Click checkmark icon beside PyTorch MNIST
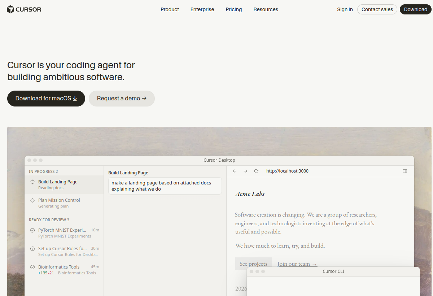Image resolution: width=433 pixels, height=296 pixels. tap(32, 230)
